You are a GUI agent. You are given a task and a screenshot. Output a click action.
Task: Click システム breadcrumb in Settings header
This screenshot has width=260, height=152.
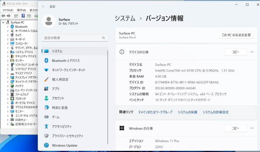[125, 18]
